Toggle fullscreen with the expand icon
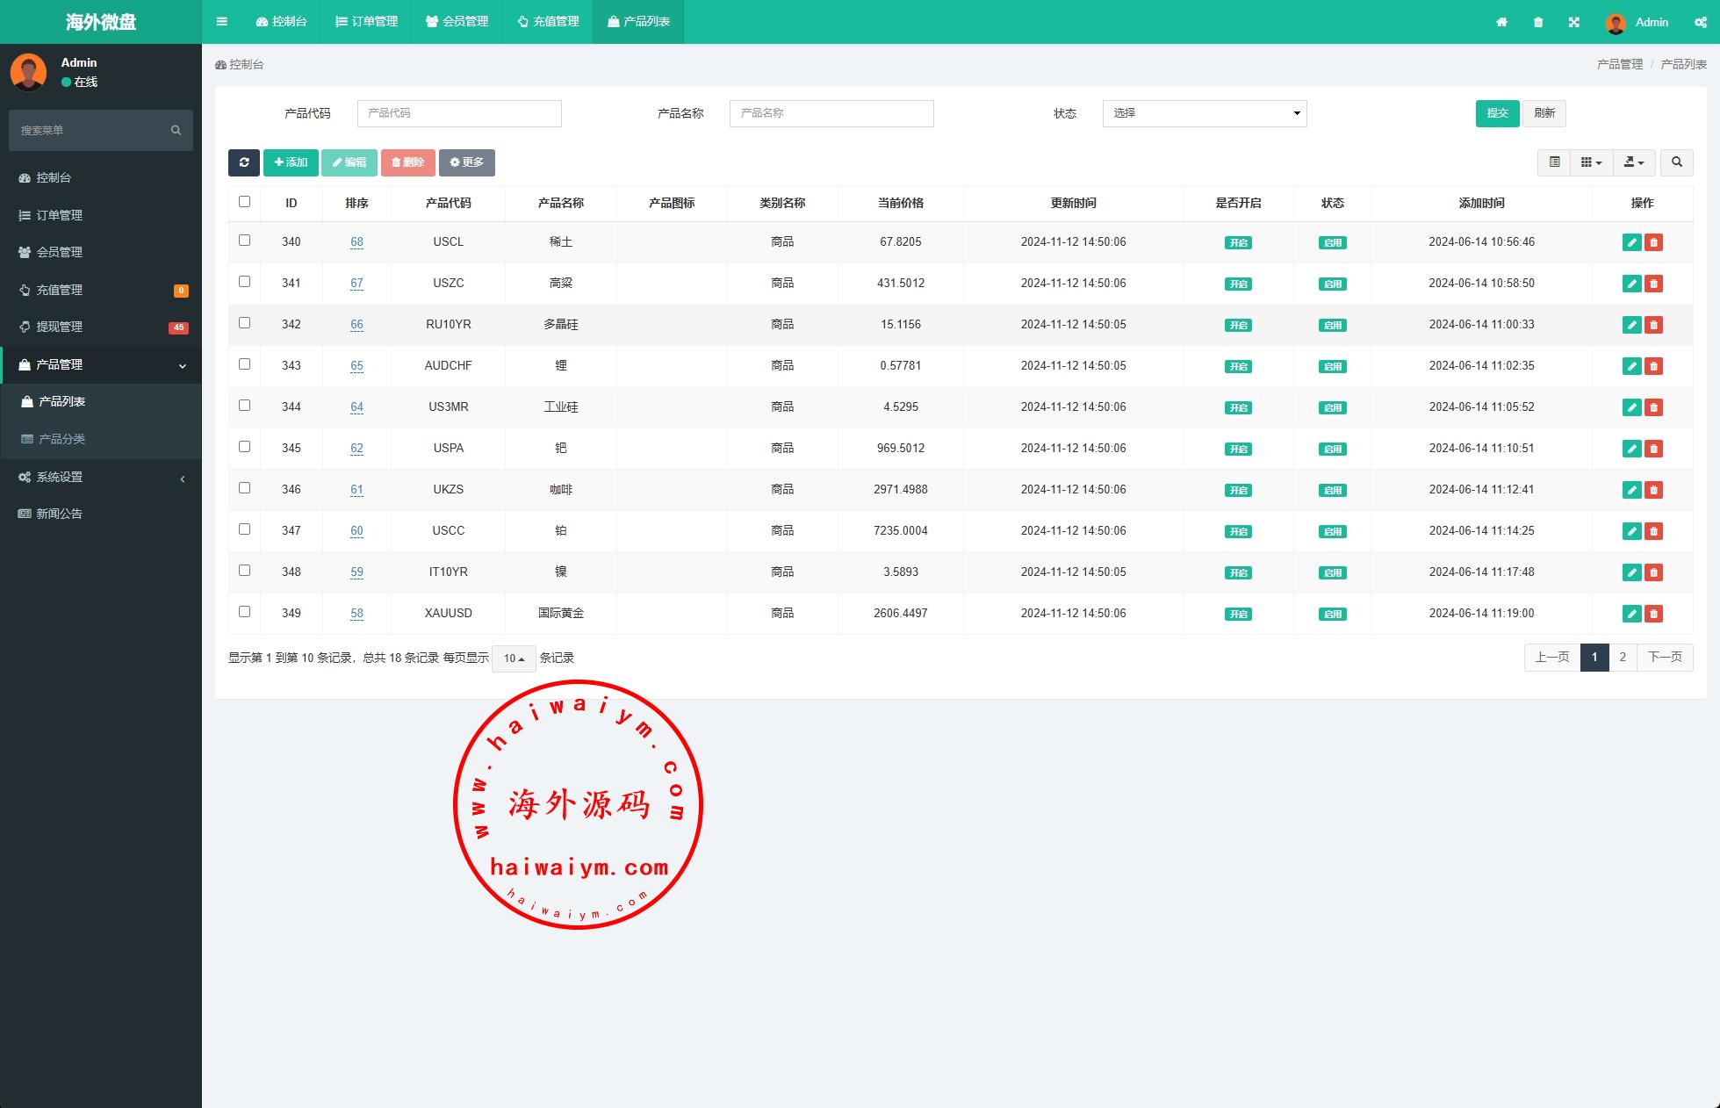The image size is (1720, 1108). coord(1574,22)
